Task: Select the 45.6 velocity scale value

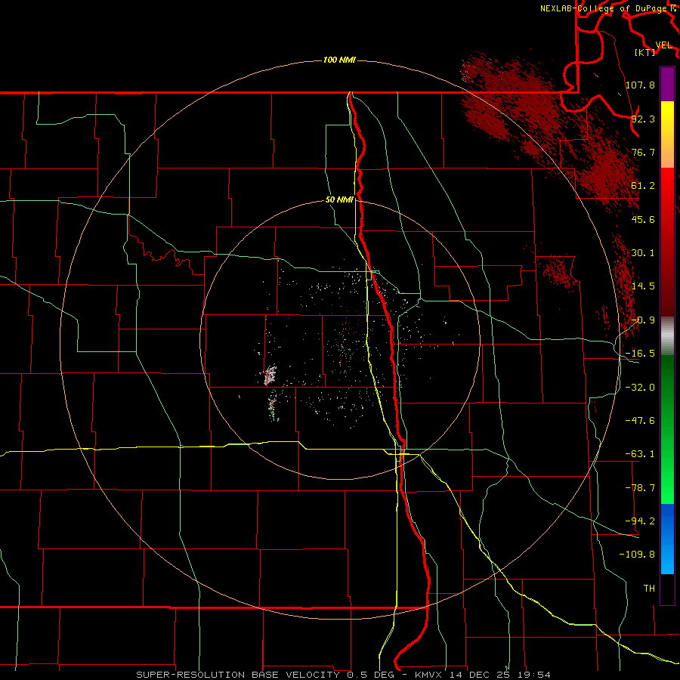Action: (643, 219)
